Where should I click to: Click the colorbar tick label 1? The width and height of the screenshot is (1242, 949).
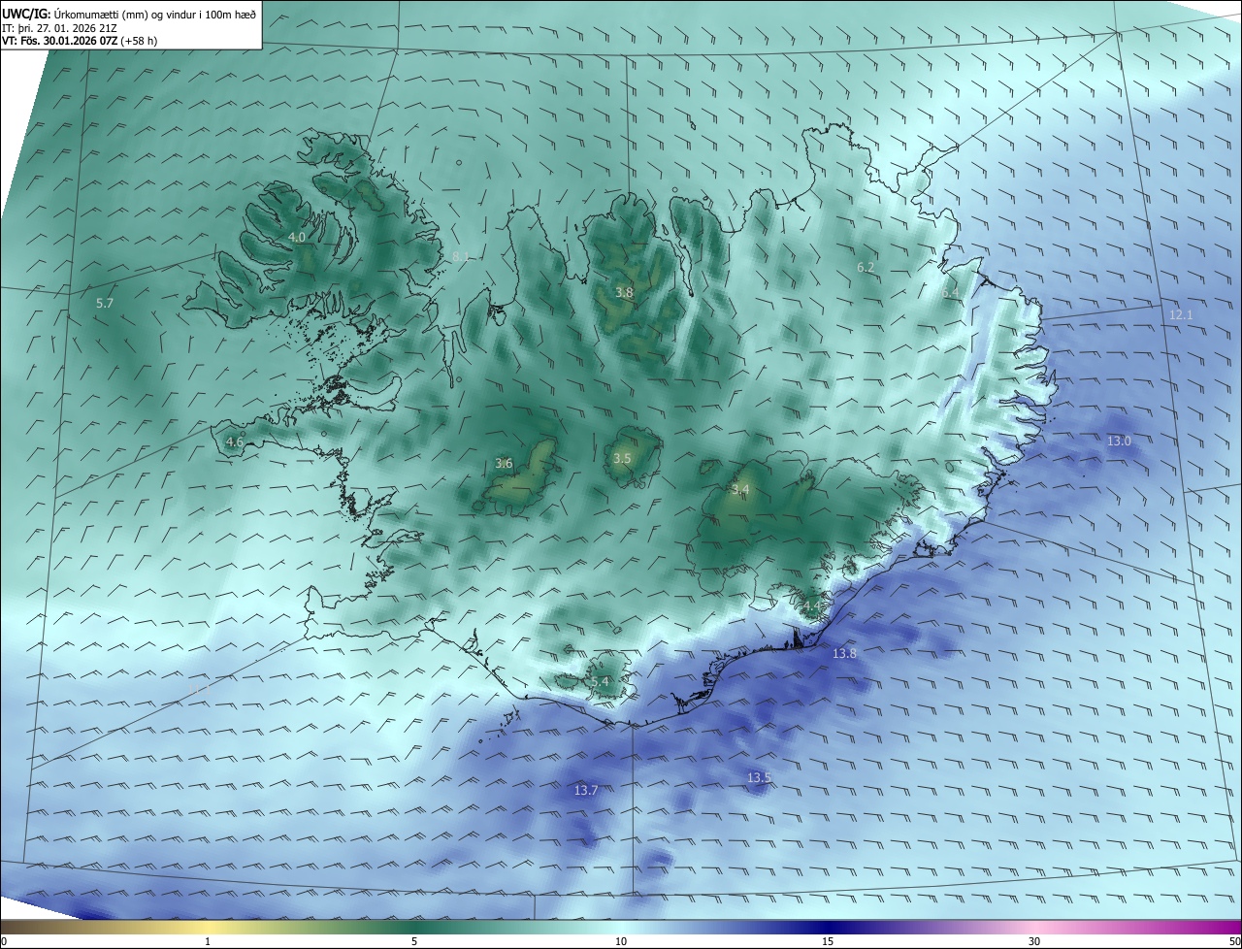[x=208, y=941]
